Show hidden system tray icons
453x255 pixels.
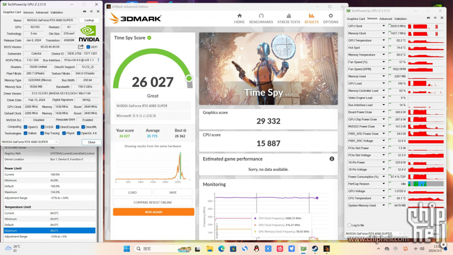pyautogui.click(x=379, y=249)
